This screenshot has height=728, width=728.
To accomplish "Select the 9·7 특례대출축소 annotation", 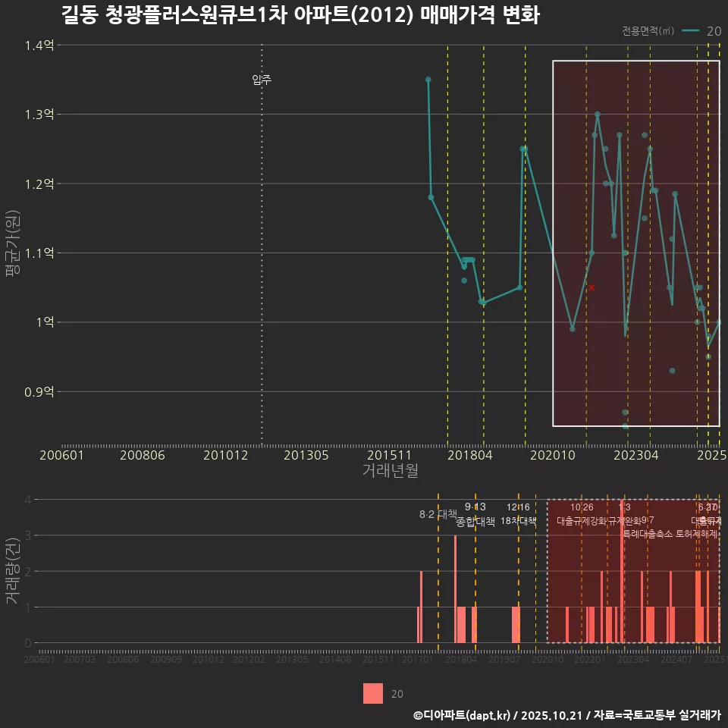I will coord(648,527).
